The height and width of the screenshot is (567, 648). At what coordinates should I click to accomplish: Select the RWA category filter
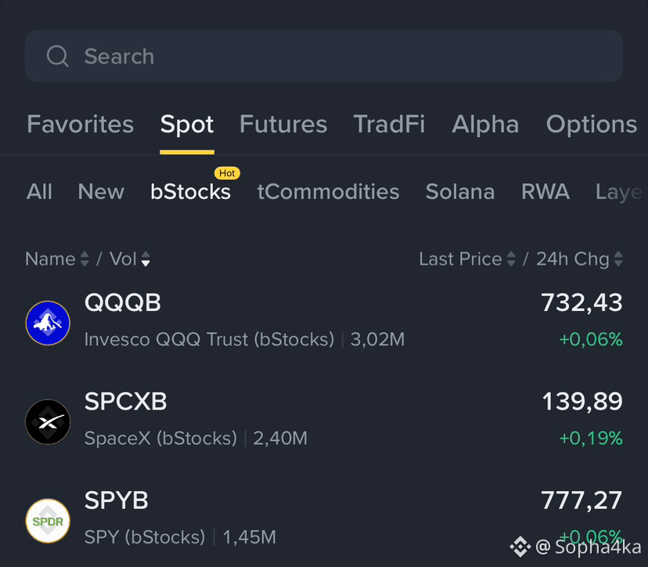[545, 192]
